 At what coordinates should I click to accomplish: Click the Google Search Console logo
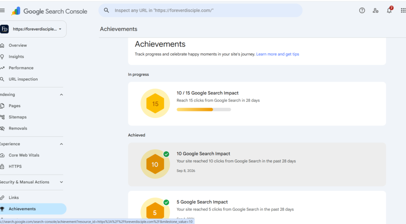coord(49,11)
